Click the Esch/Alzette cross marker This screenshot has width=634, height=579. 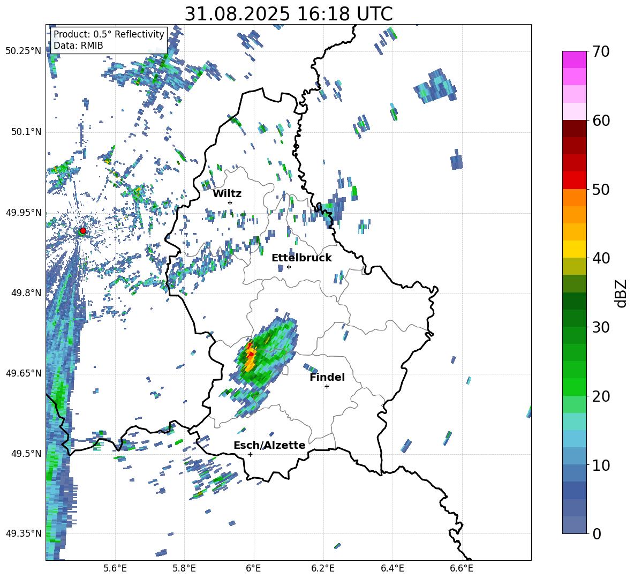tap(250, 454)
